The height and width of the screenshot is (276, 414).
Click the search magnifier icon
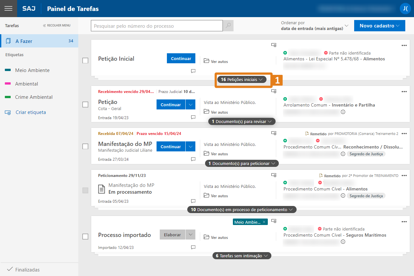(228, 26)
